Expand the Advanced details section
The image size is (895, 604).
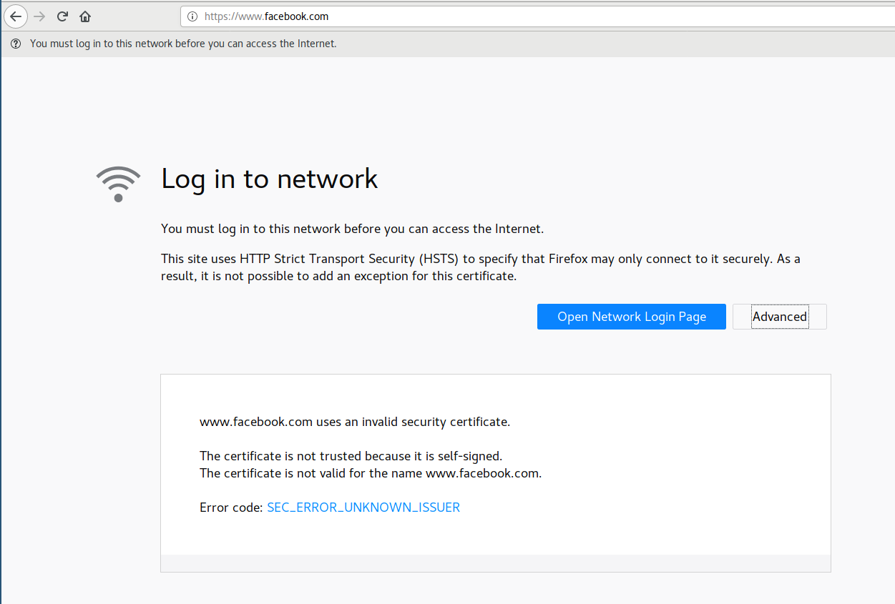[779, 317]
